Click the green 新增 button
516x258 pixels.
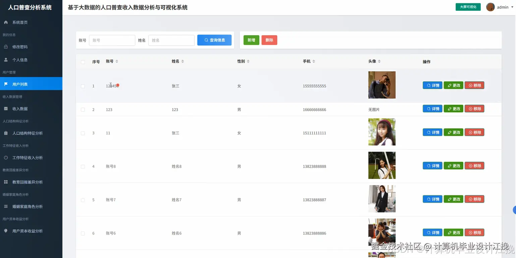(251, 40)
